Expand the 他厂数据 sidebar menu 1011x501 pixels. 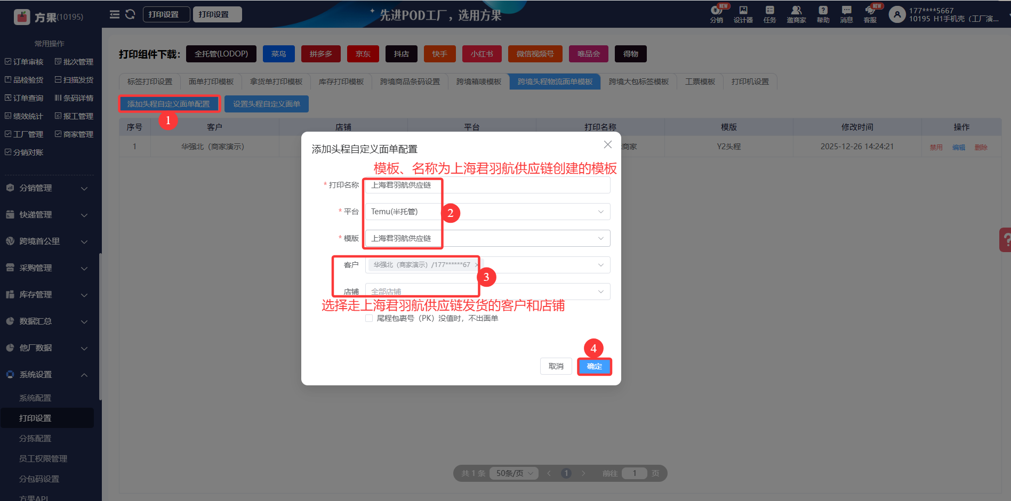[x=47, y=348]
